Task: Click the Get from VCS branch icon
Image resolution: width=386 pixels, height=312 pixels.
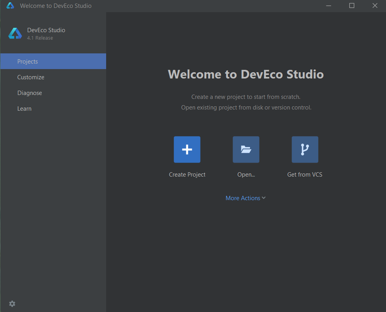Action: (305, 150)
